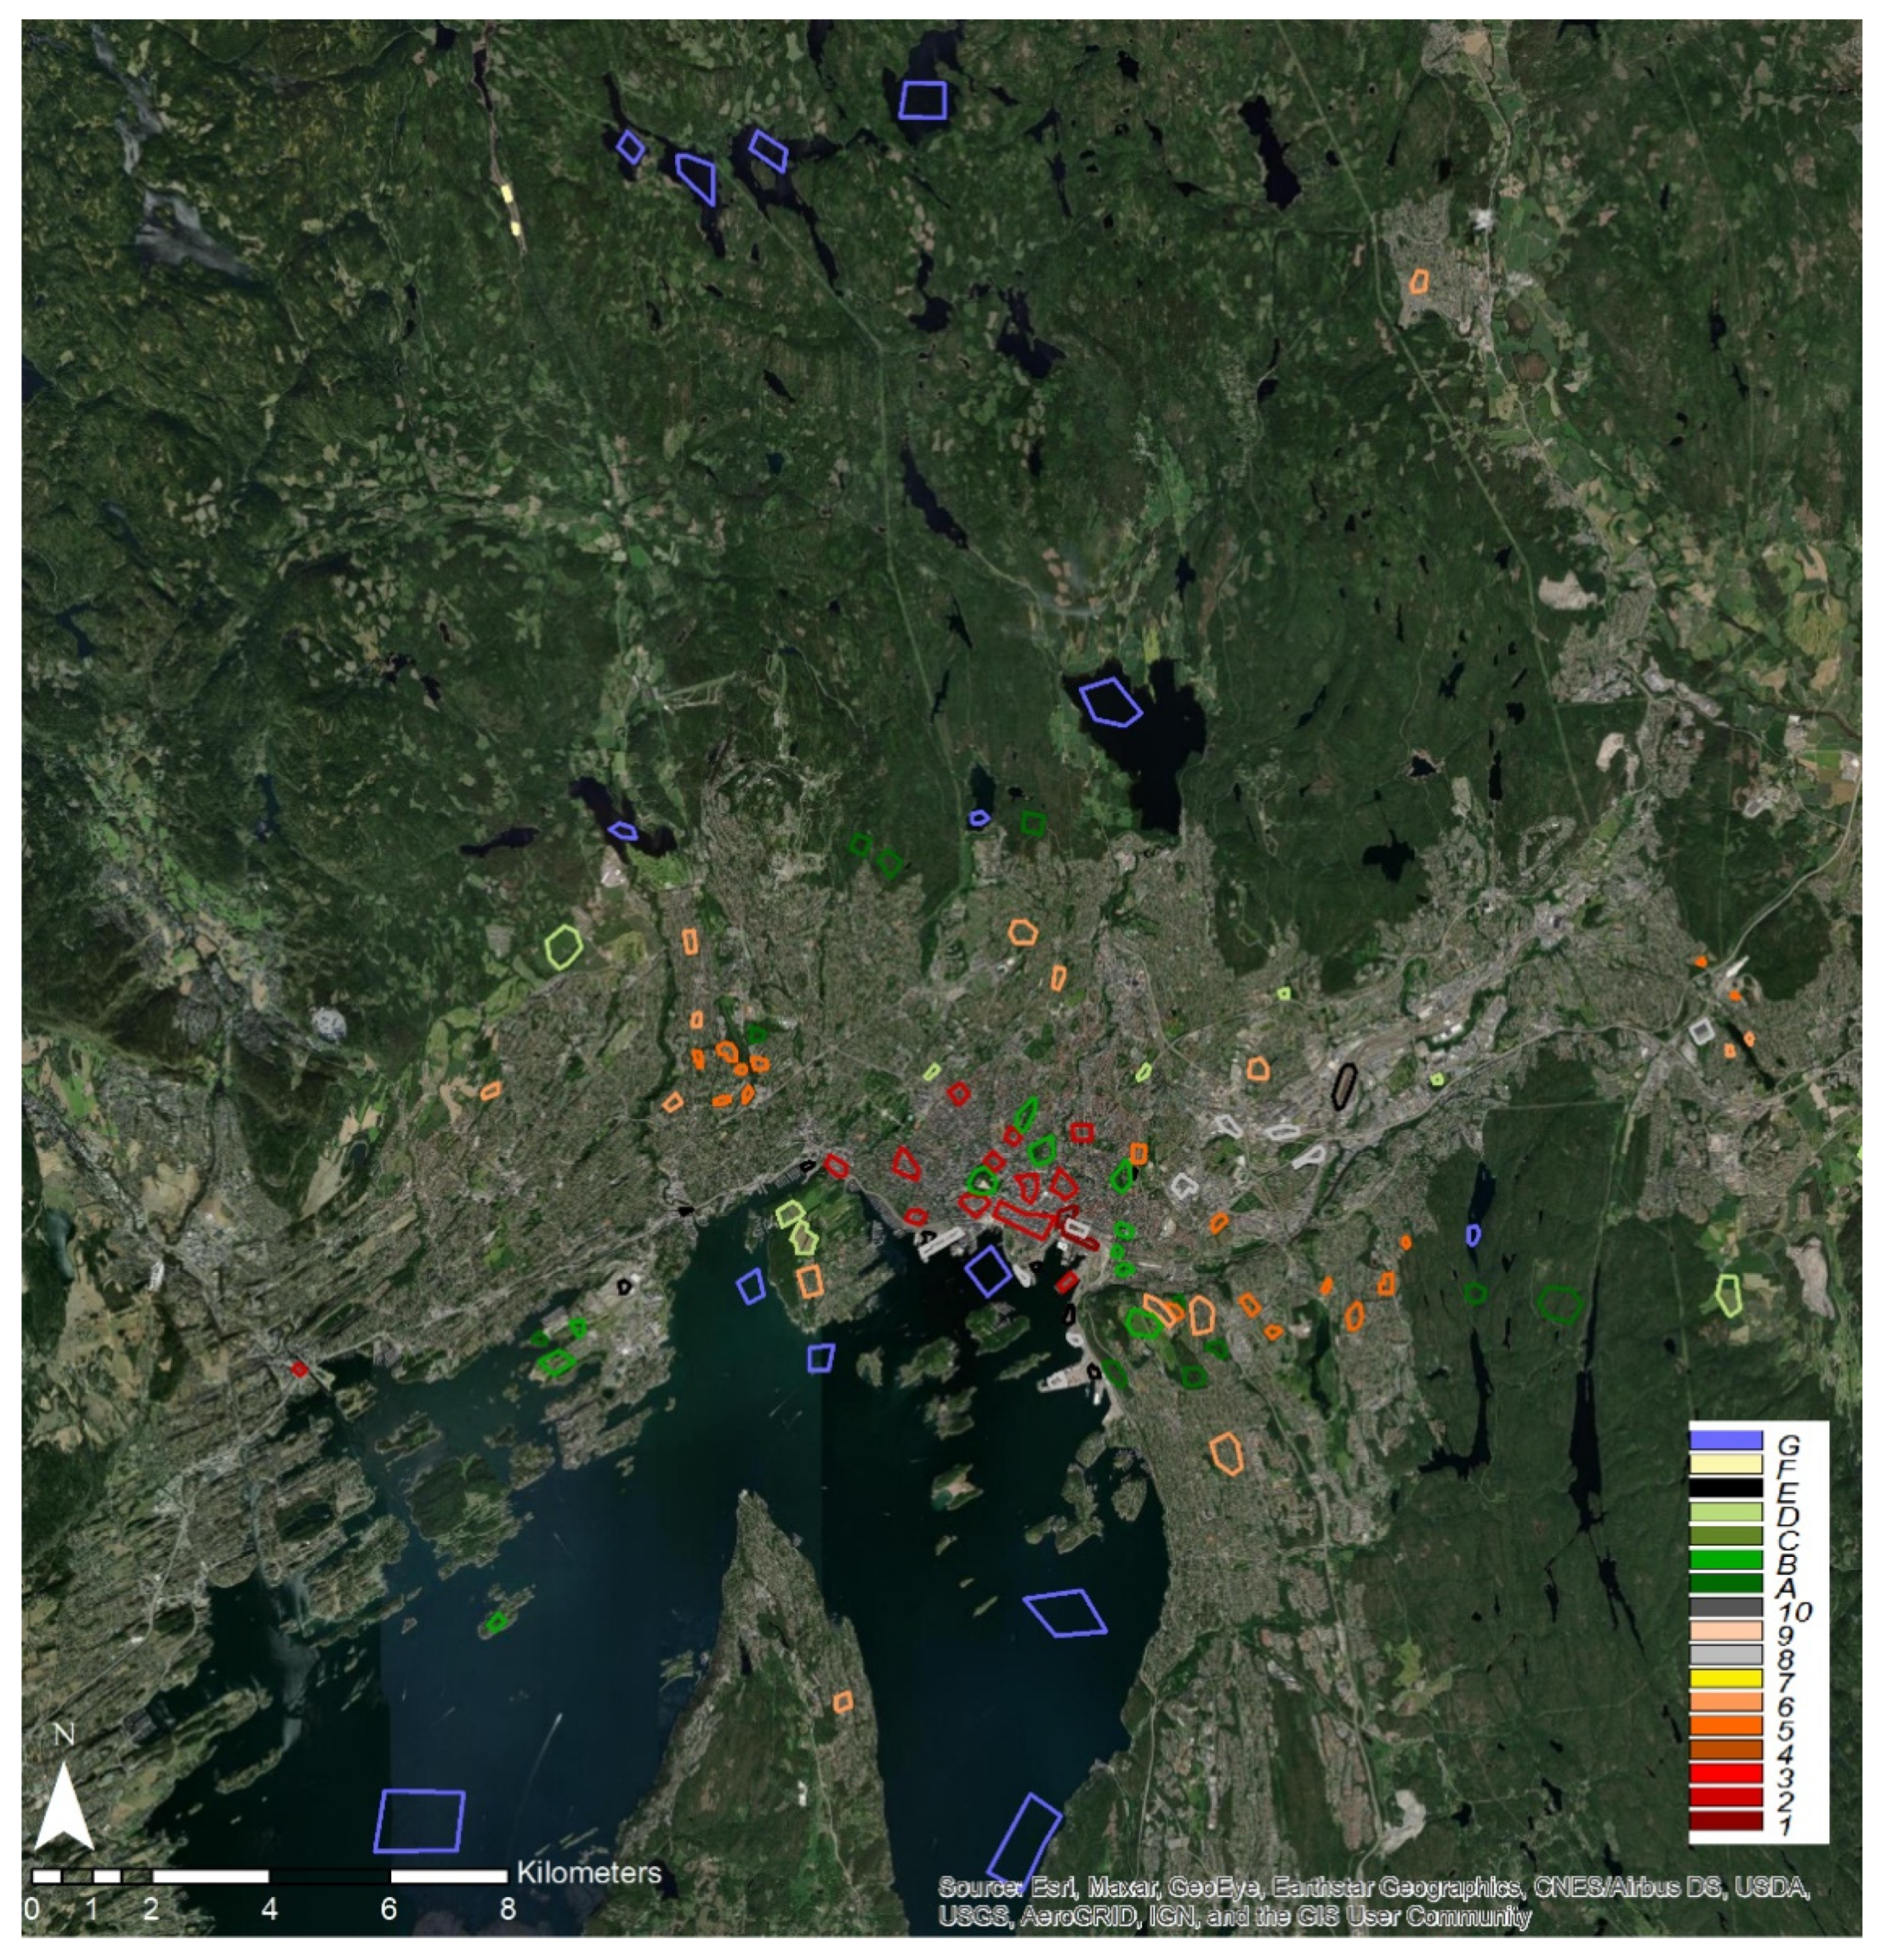Click the blue polygon at top near lake

[x=922, y=100]
